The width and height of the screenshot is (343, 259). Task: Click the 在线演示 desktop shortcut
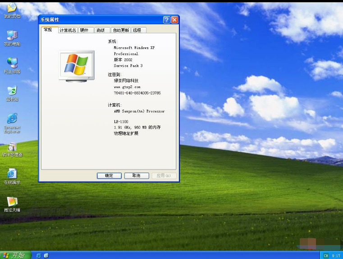tap(12, 174)
